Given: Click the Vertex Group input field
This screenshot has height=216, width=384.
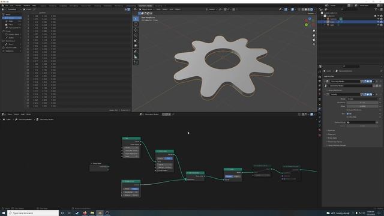Looking at the screenshot, I should 361,122.
